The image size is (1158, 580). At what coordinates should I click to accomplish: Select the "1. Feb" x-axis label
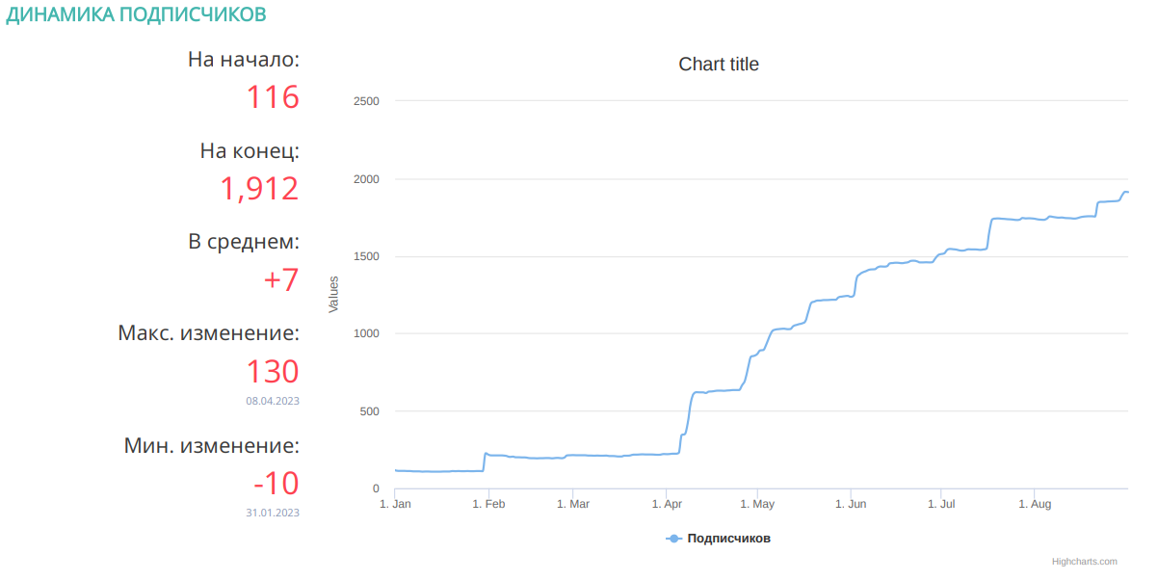488,504
